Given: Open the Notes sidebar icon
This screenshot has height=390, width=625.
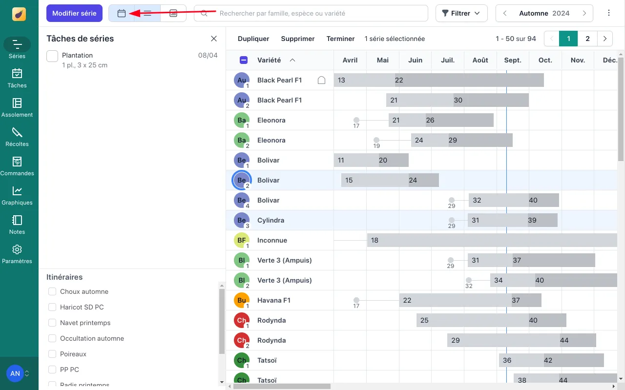Looking at the screenshot, I should click(x=17, y=224).
